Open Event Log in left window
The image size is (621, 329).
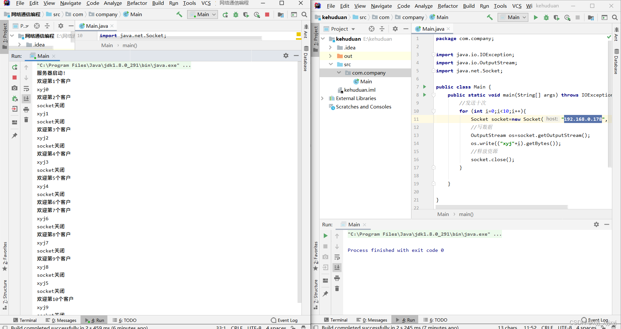pyautogui.click(x=284, y=320)
